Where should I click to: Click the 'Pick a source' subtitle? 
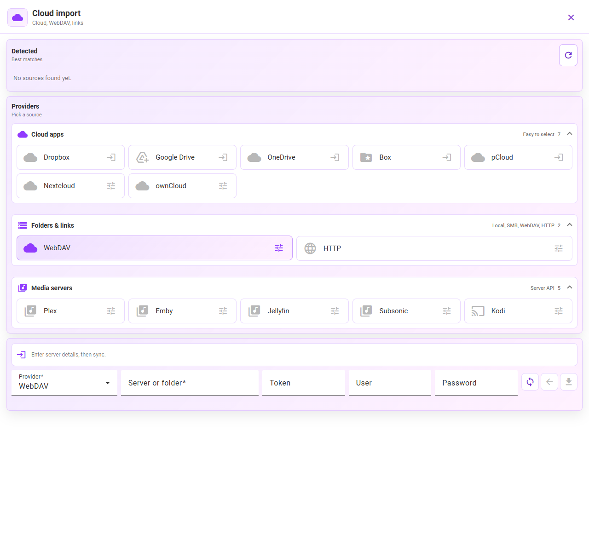coord(27,115)
